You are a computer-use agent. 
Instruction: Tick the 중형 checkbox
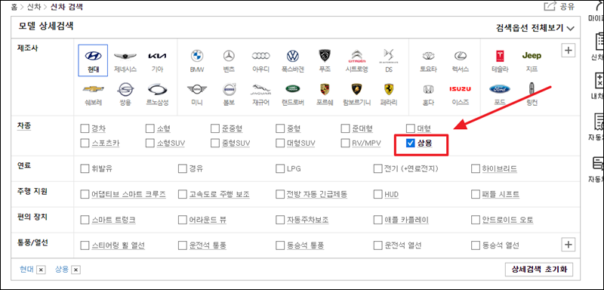point(280,128)
